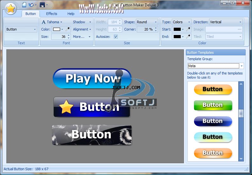
Task: Open the button text combo box
Action: 21,29
